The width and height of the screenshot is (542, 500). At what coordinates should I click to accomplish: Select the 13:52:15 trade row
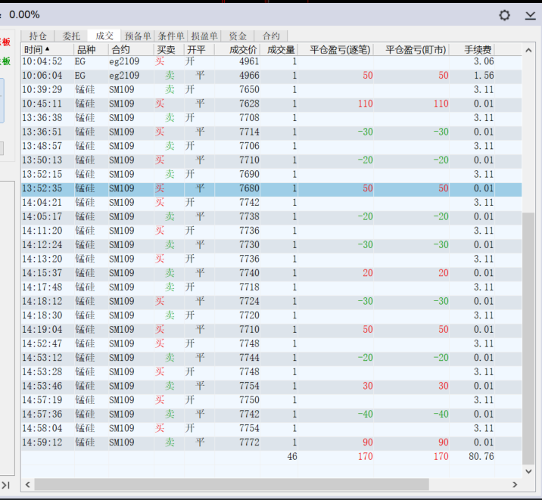[271, 175]
